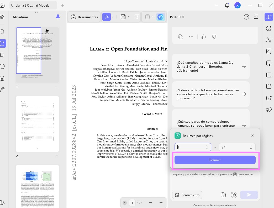Image resolution: width=274 pixels, height=208 pixels.
Task: Open the translate icon in right sidebar
Action: point(269,40)
